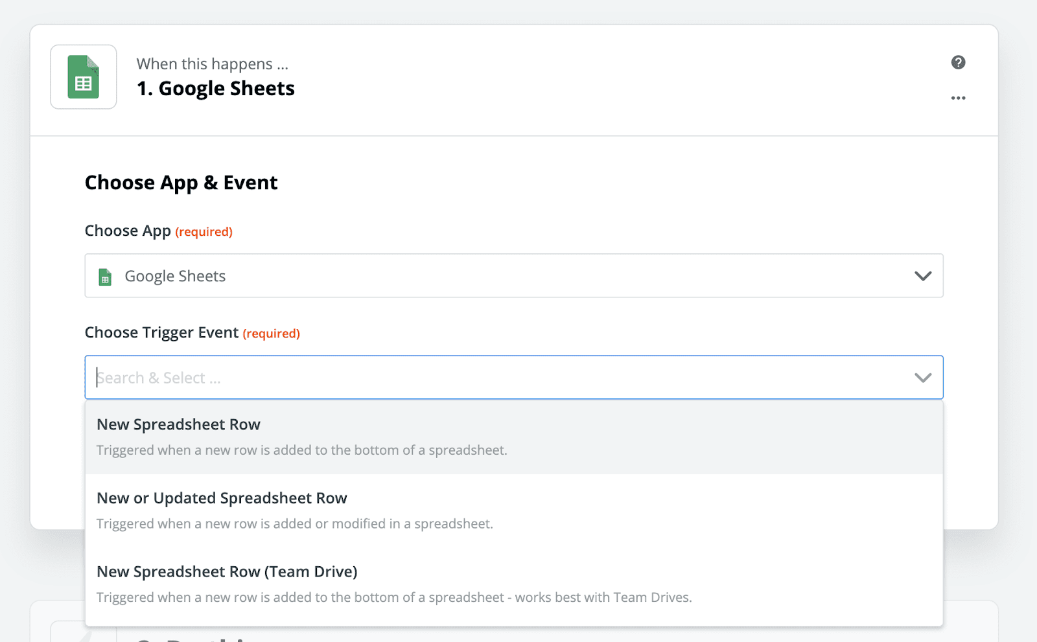Expand the Choose App dropdown chevron
Screen dimensions: 1037x642
tap(922, 276)
